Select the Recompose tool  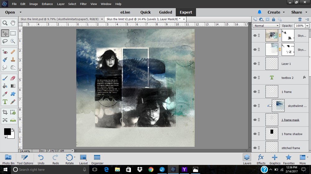(13, 112)
